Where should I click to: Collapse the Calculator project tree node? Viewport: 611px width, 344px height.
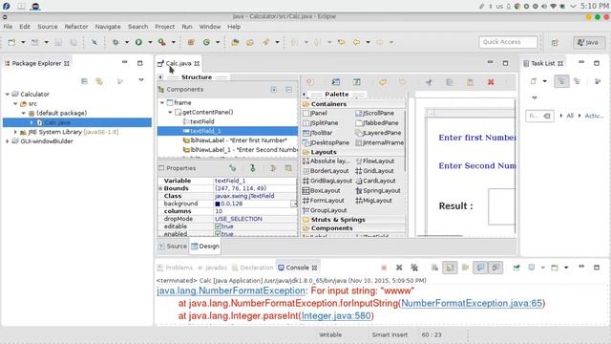pos(8,94)
